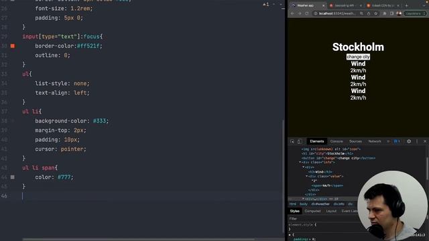Screen dimensions: 429x241
Task: Click the share icon in the address bar
Action: pos(369,13)
